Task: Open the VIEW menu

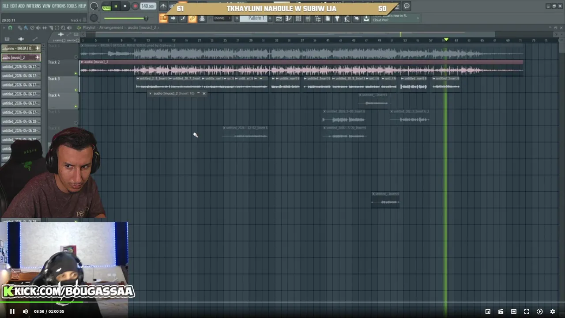Action: point(46,6)
